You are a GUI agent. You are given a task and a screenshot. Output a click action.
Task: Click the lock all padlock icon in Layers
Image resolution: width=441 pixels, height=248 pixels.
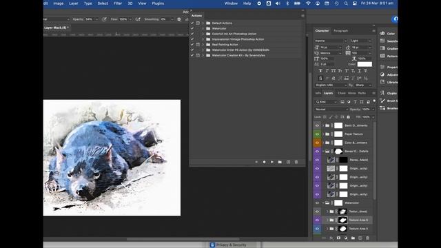(348, 116)
